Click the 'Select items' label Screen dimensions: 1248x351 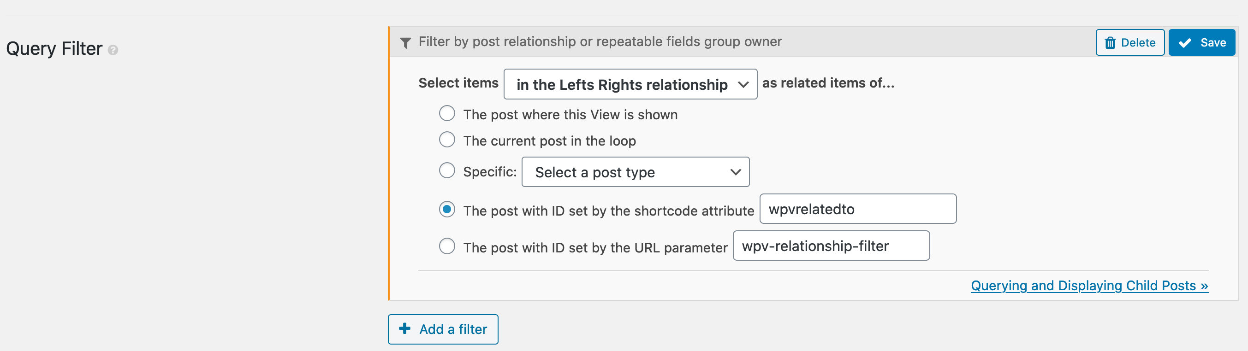point(458,83)
